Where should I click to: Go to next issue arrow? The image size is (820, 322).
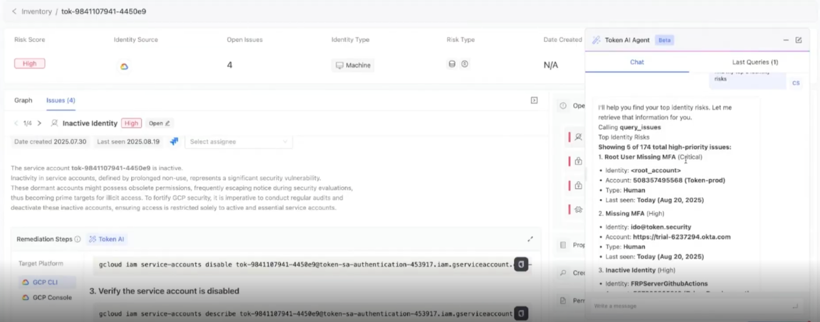point(39,123)
